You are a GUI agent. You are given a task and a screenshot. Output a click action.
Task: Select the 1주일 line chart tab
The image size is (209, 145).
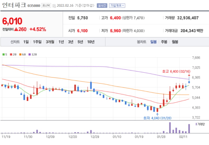tap(37, 42)
